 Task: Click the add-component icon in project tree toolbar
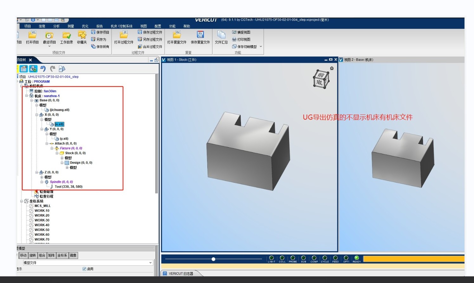click(x=33, y=69)
